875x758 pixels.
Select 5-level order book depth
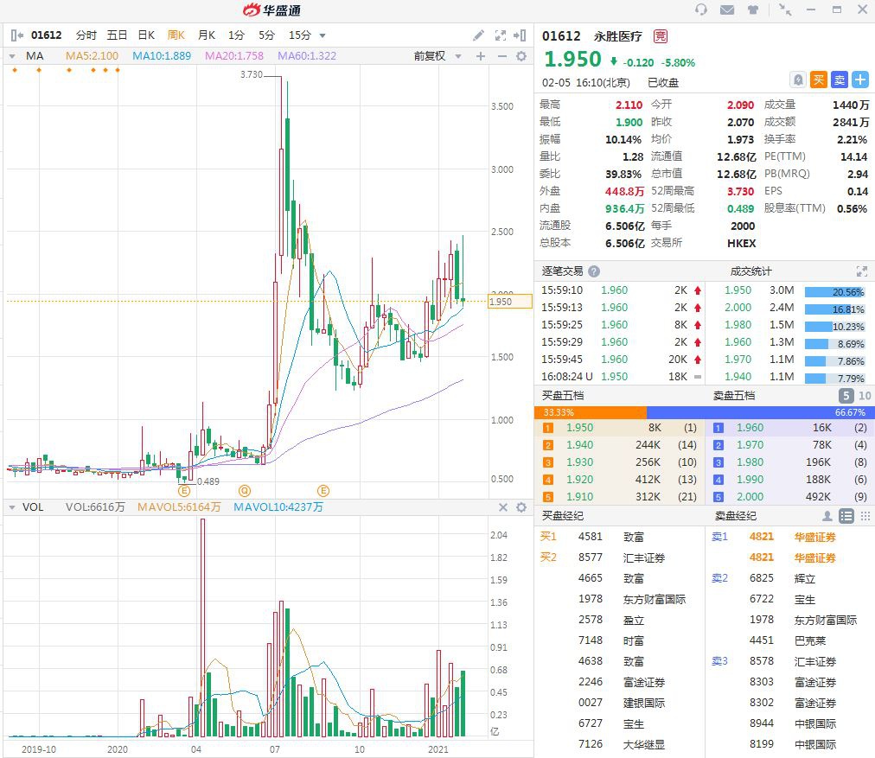[846, 396]
